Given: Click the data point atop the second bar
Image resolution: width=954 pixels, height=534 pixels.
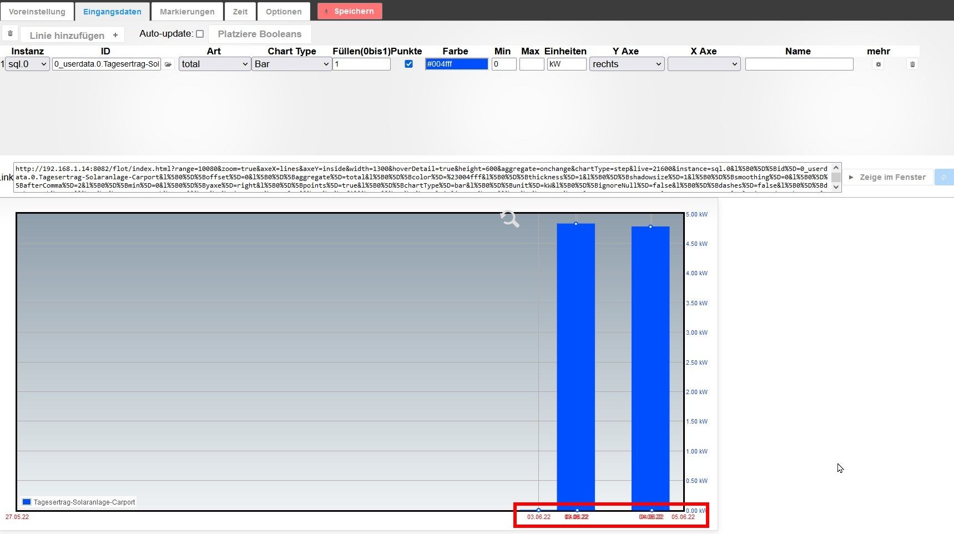Looking at the screenshot, I should 650,226.
